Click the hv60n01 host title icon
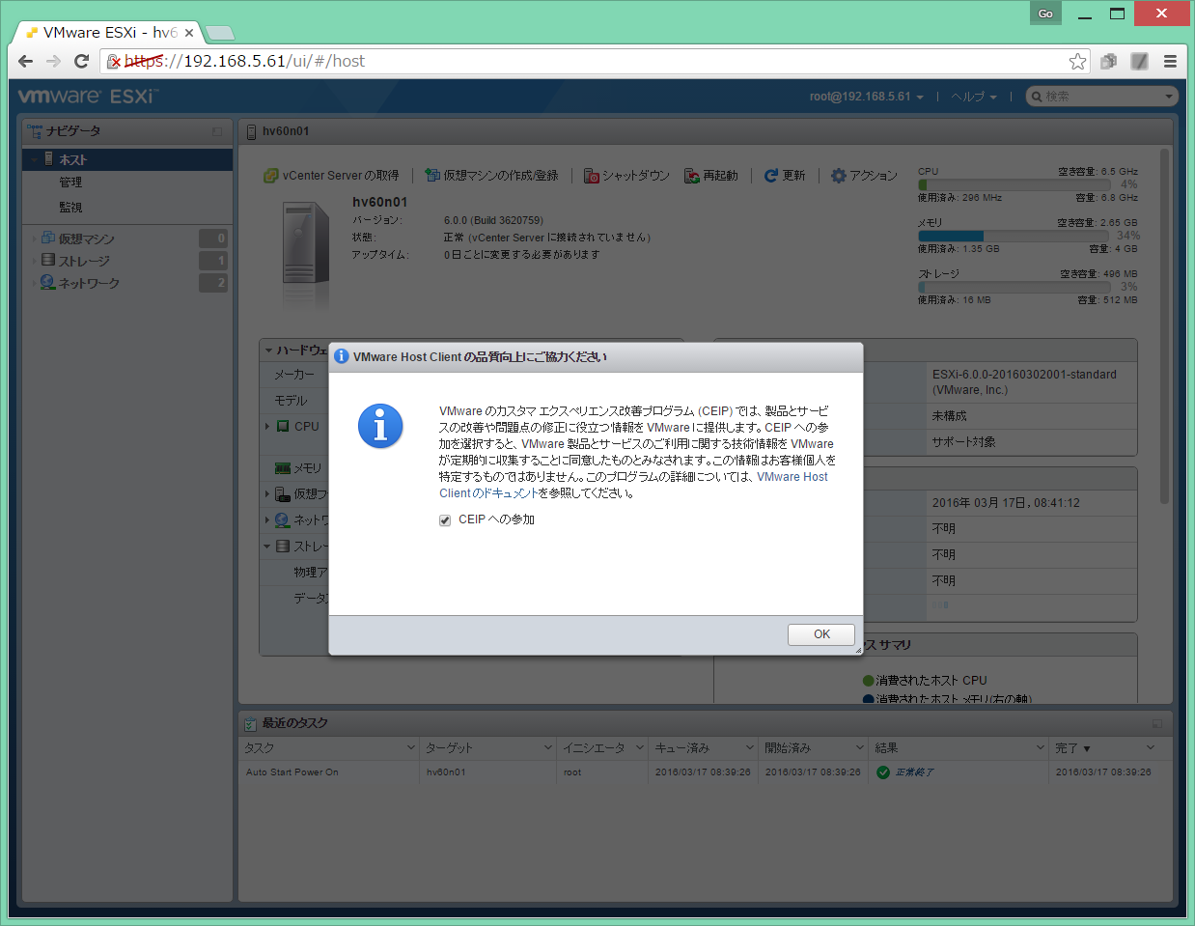 [251, 131]
